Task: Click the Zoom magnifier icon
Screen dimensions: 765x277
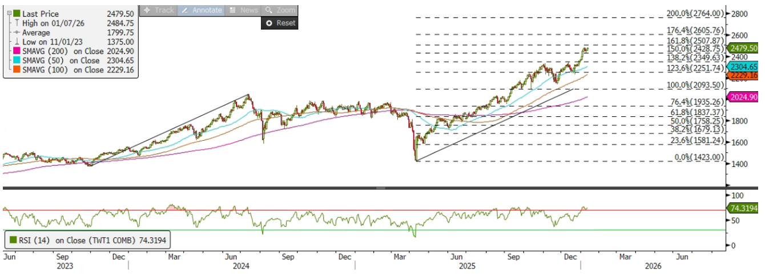Action: (x=268, y=10)
